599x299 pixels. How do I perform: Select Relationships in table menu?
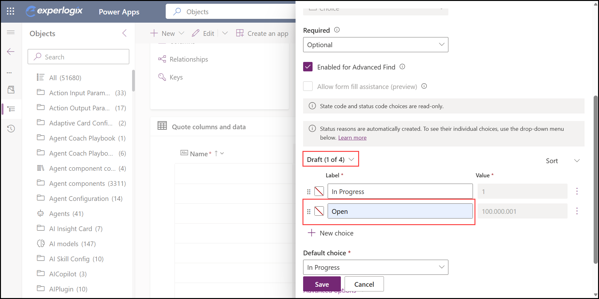pyautogui.click(x=189, y=59)
